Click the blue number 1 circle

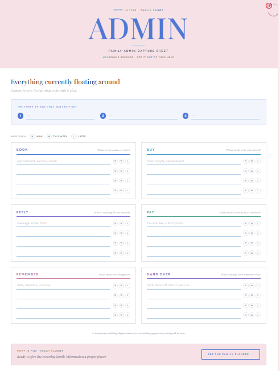[x=20, y=116]
